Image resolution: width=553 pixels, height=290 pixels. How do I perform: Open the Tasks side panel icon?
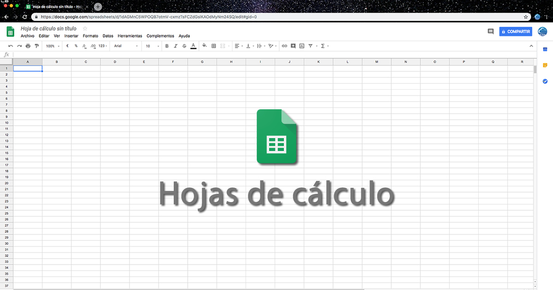point(545,81)
